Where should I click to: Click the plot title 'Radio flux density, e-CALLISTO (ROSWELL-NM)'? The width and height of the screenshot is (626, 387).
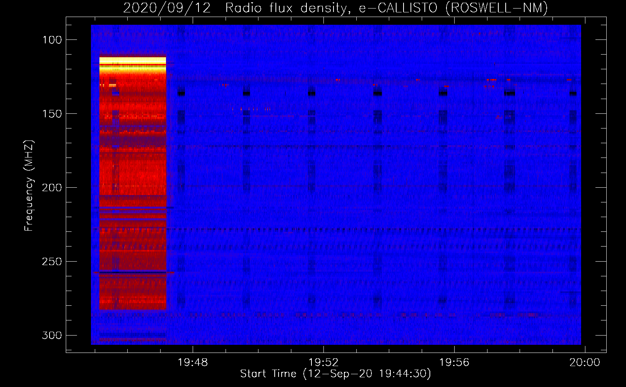pyautogui.click(x=387, y=8)
